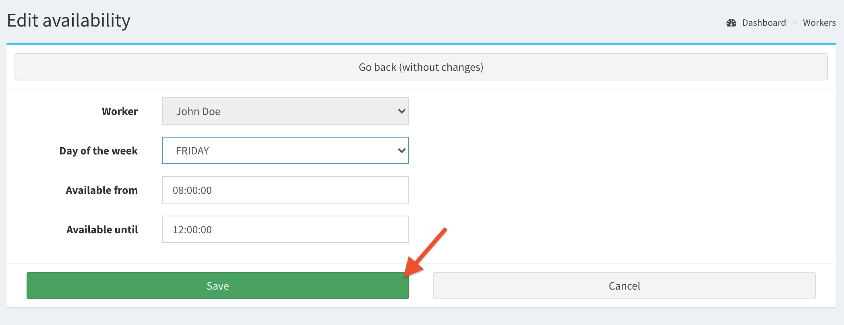Cancel editing the availability
This screenshot has height=325, width=844.
[x=624, y=286]
